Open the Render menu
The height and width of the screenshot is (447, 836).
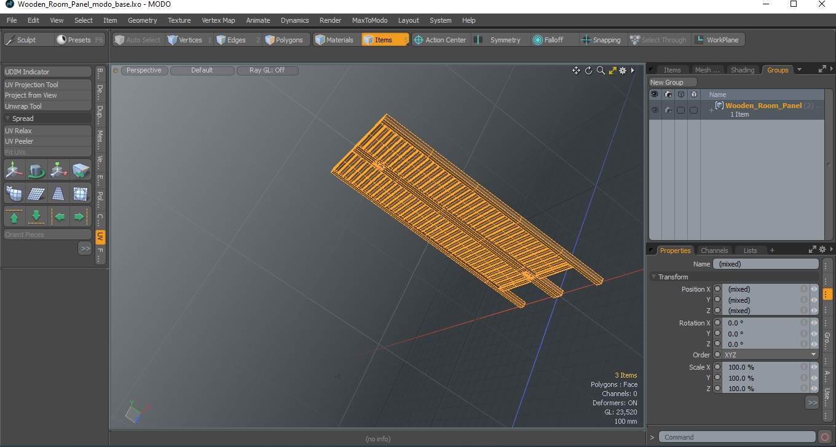point(330,20)
